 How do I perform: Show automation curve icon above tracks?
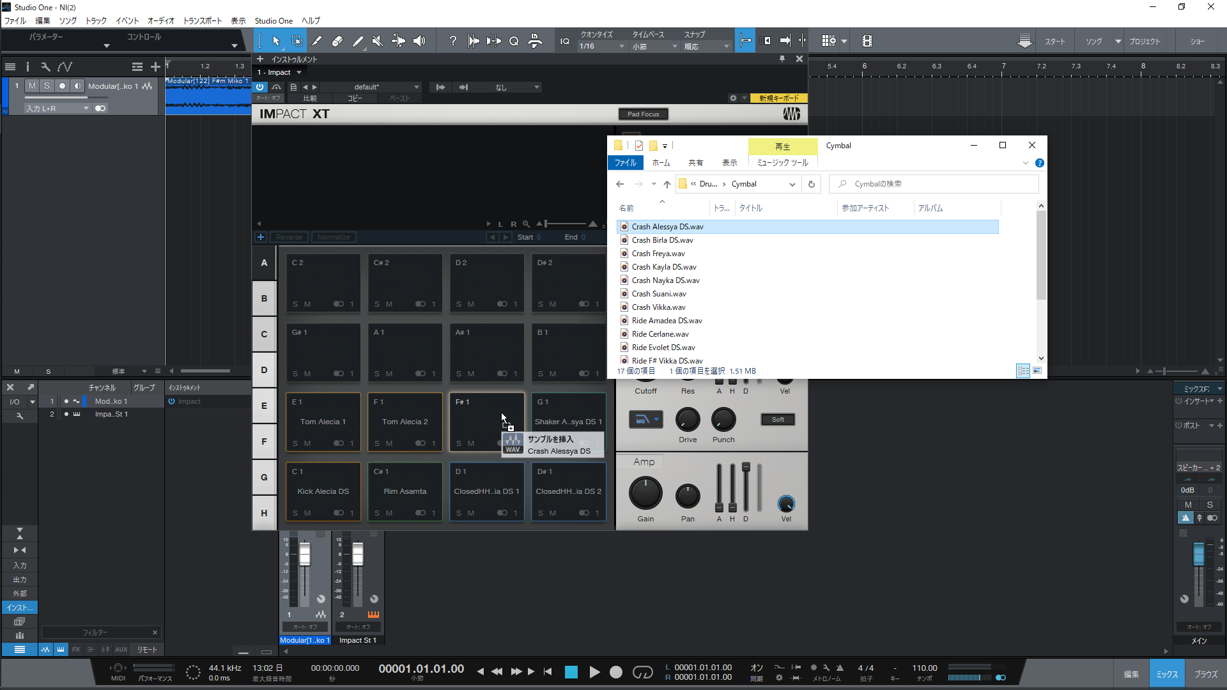[65, 66]
